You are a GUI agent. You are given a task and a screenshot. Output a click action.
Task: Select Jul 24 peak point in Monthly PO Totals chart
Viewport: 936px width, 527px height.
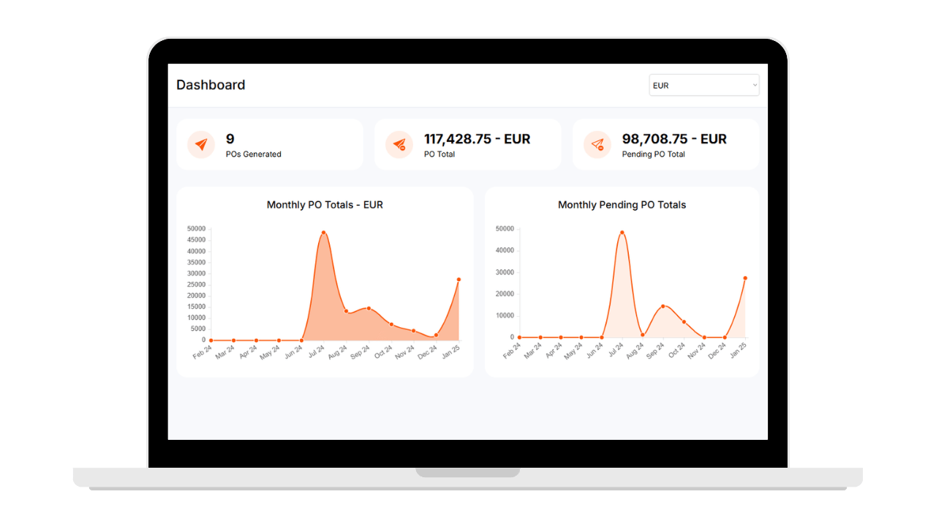click(x=323, y=233)
